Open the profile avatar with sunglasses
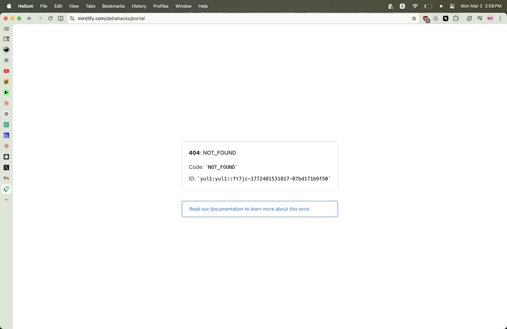This screenshot has width=507, height=329. [490, 19]
